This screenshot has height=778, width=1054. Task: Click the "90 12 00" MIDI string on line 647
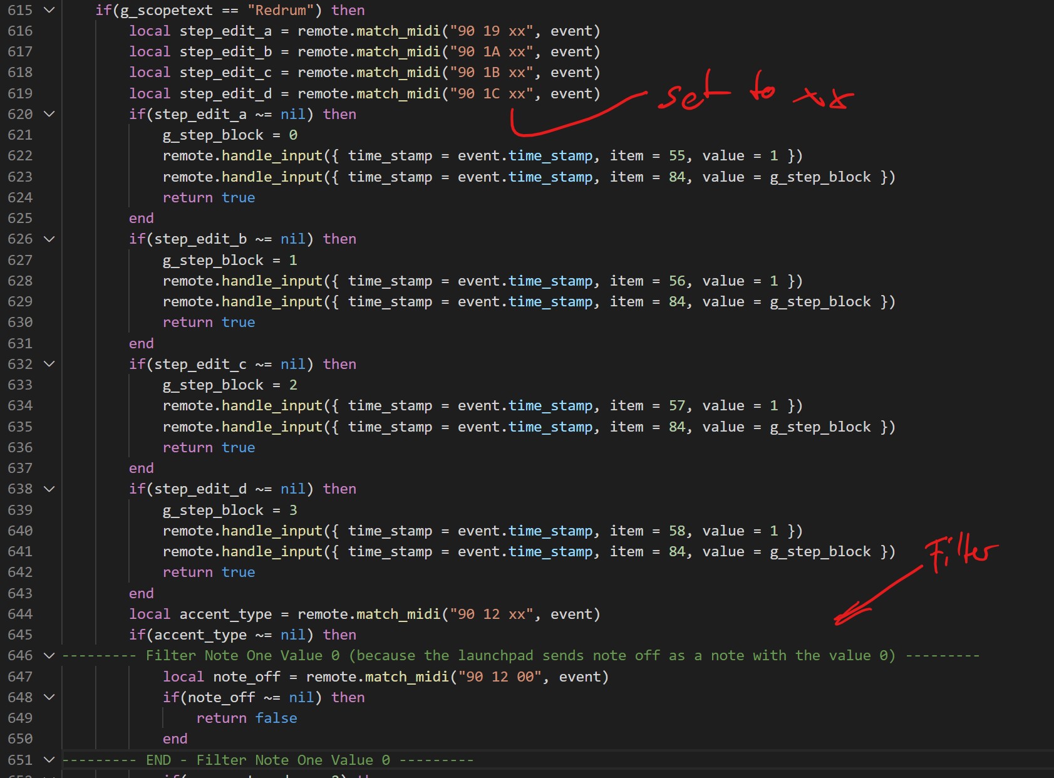point(500,677)
